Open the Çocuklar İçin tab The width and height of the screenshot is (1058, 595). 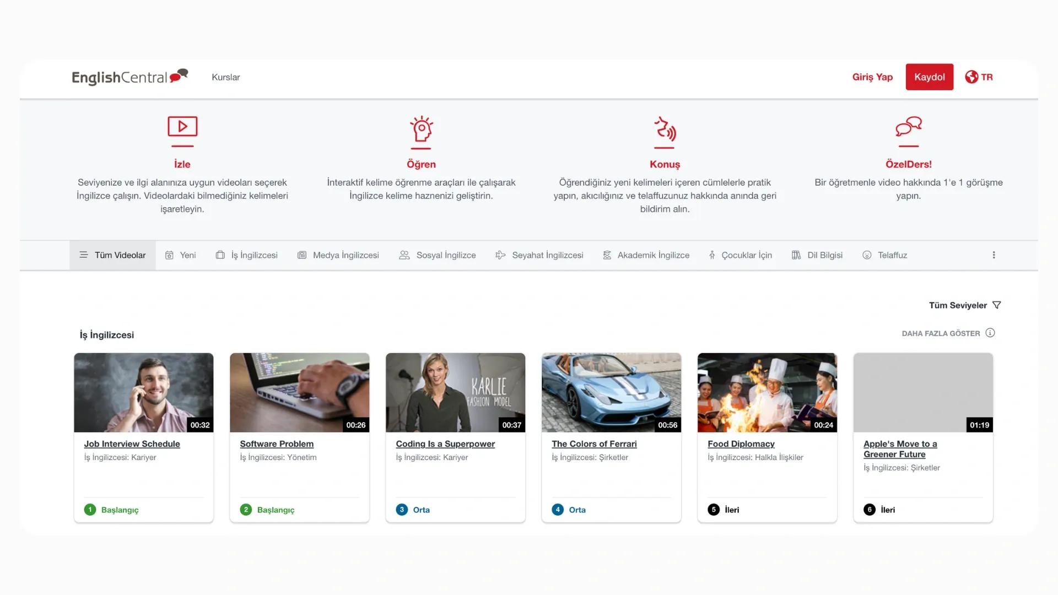click(x=740, y=255)
